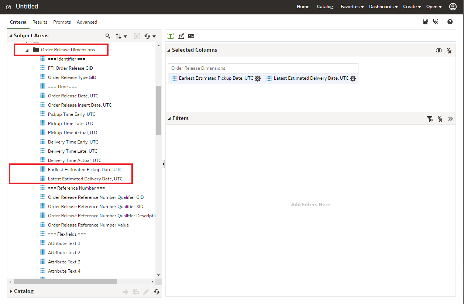Click the Catalog pane arrow icon

(126, 292)
